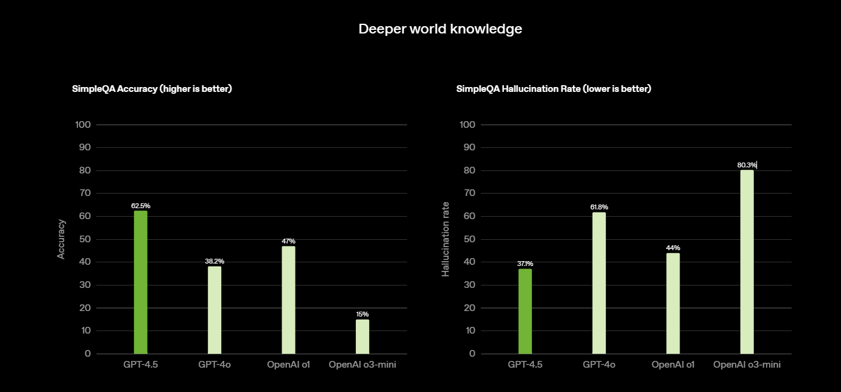Click the 15% value label

coord(362,314)
